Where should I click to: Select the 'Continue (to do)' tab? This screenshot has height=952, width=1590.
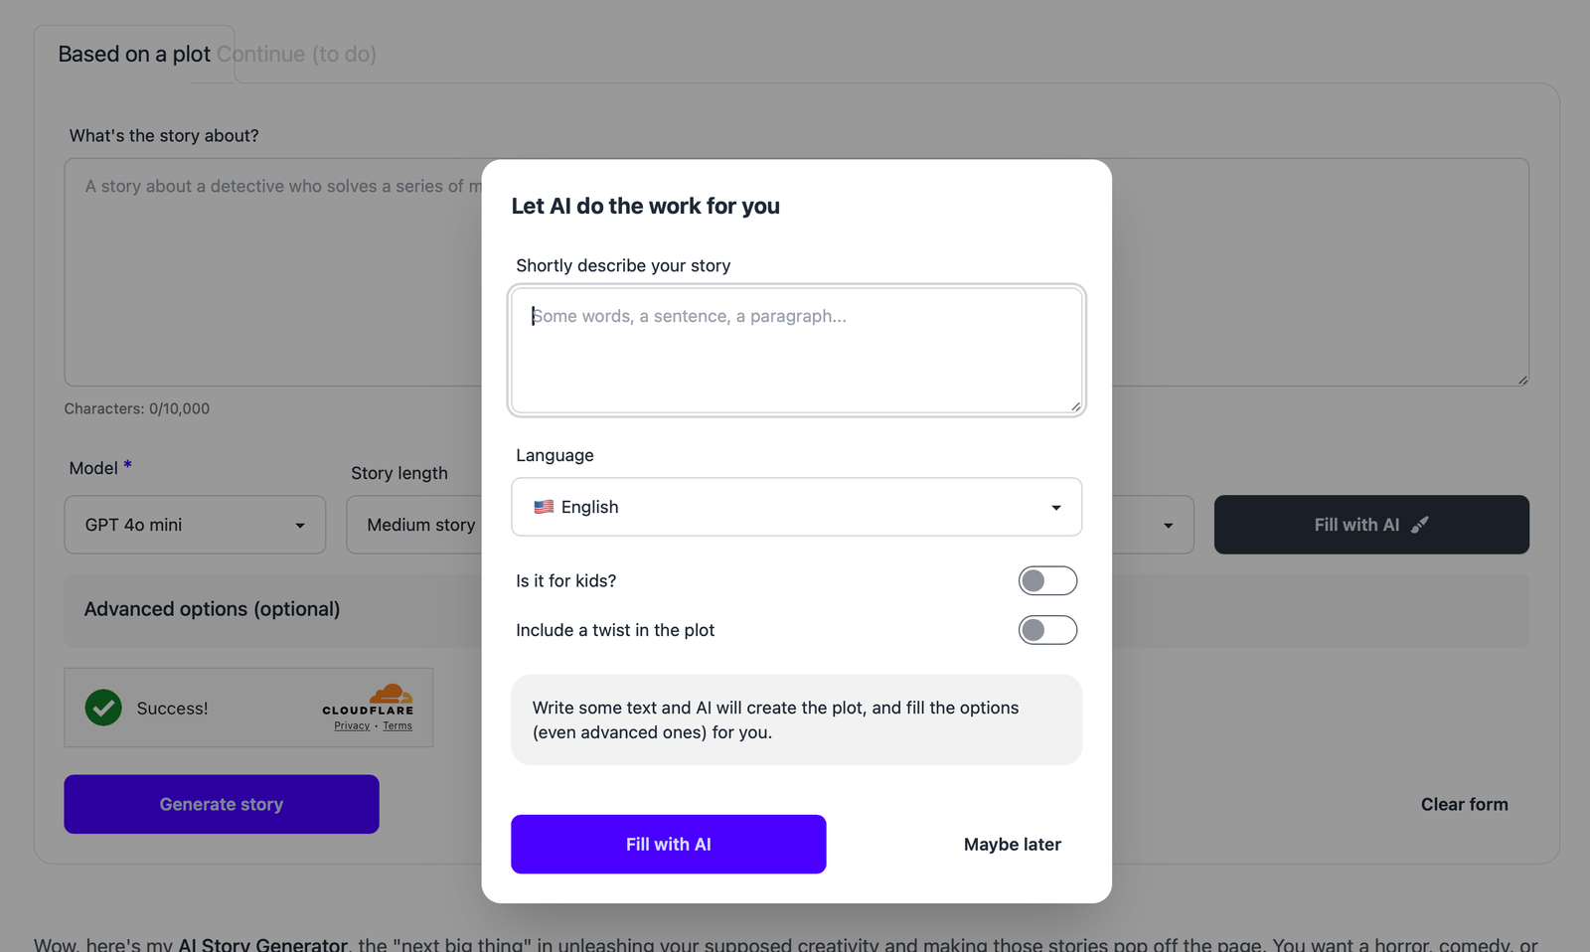pyautogui.click(x=296, y=55)
